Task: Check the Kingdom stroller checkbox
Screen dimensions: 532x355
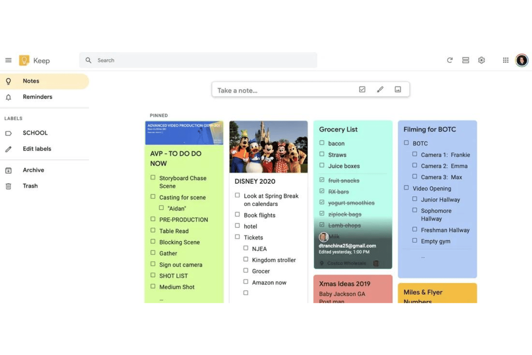Action: [246, 259]
